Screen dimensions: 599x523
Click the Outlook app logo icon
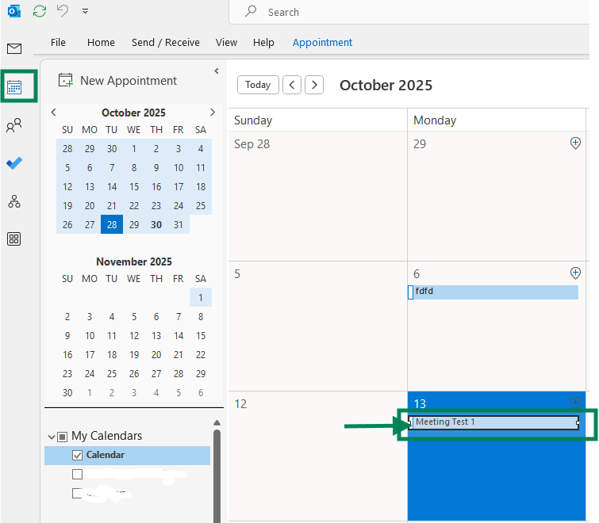click(14, 11)
